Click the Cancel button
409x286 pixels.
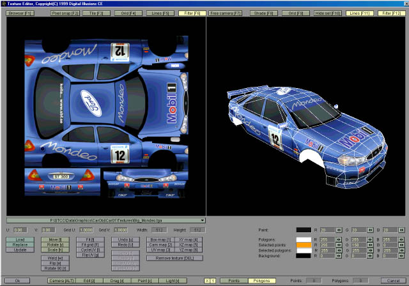[394, 280]
